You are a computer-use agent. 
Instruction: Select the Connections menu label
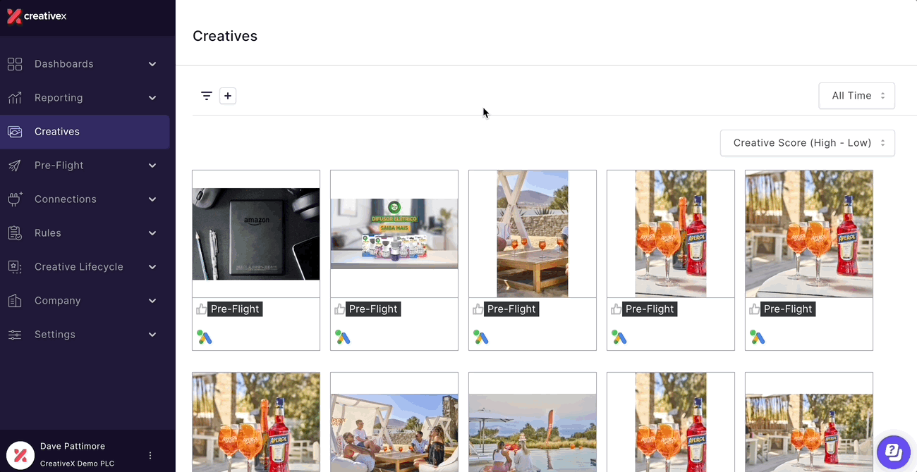tap(66, 199)
